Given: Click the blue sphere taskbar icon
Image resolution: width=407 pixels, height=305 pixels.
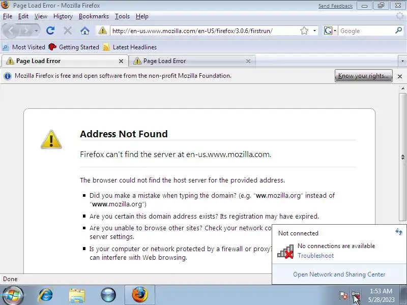Looking at the screenshot, I should 108,295.
